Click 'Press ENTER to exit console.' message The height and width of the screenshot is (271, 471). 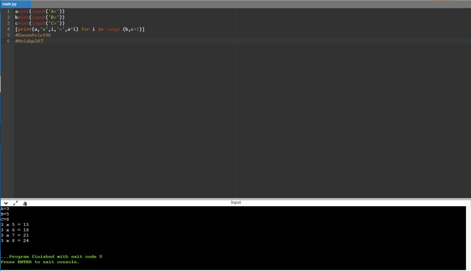tap(40, 262)
